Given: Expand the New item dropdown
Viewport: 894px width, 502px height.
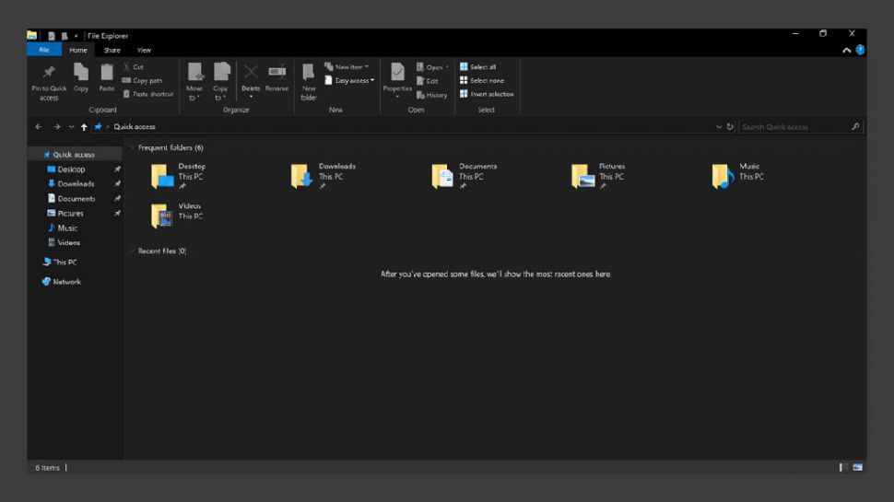Looking at the screenshot, I should click(347, 67).
